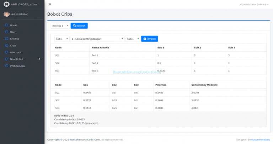Open the first Sub 1 comparison dropdown
273x144 pixels.
click(x=62, y=39)
